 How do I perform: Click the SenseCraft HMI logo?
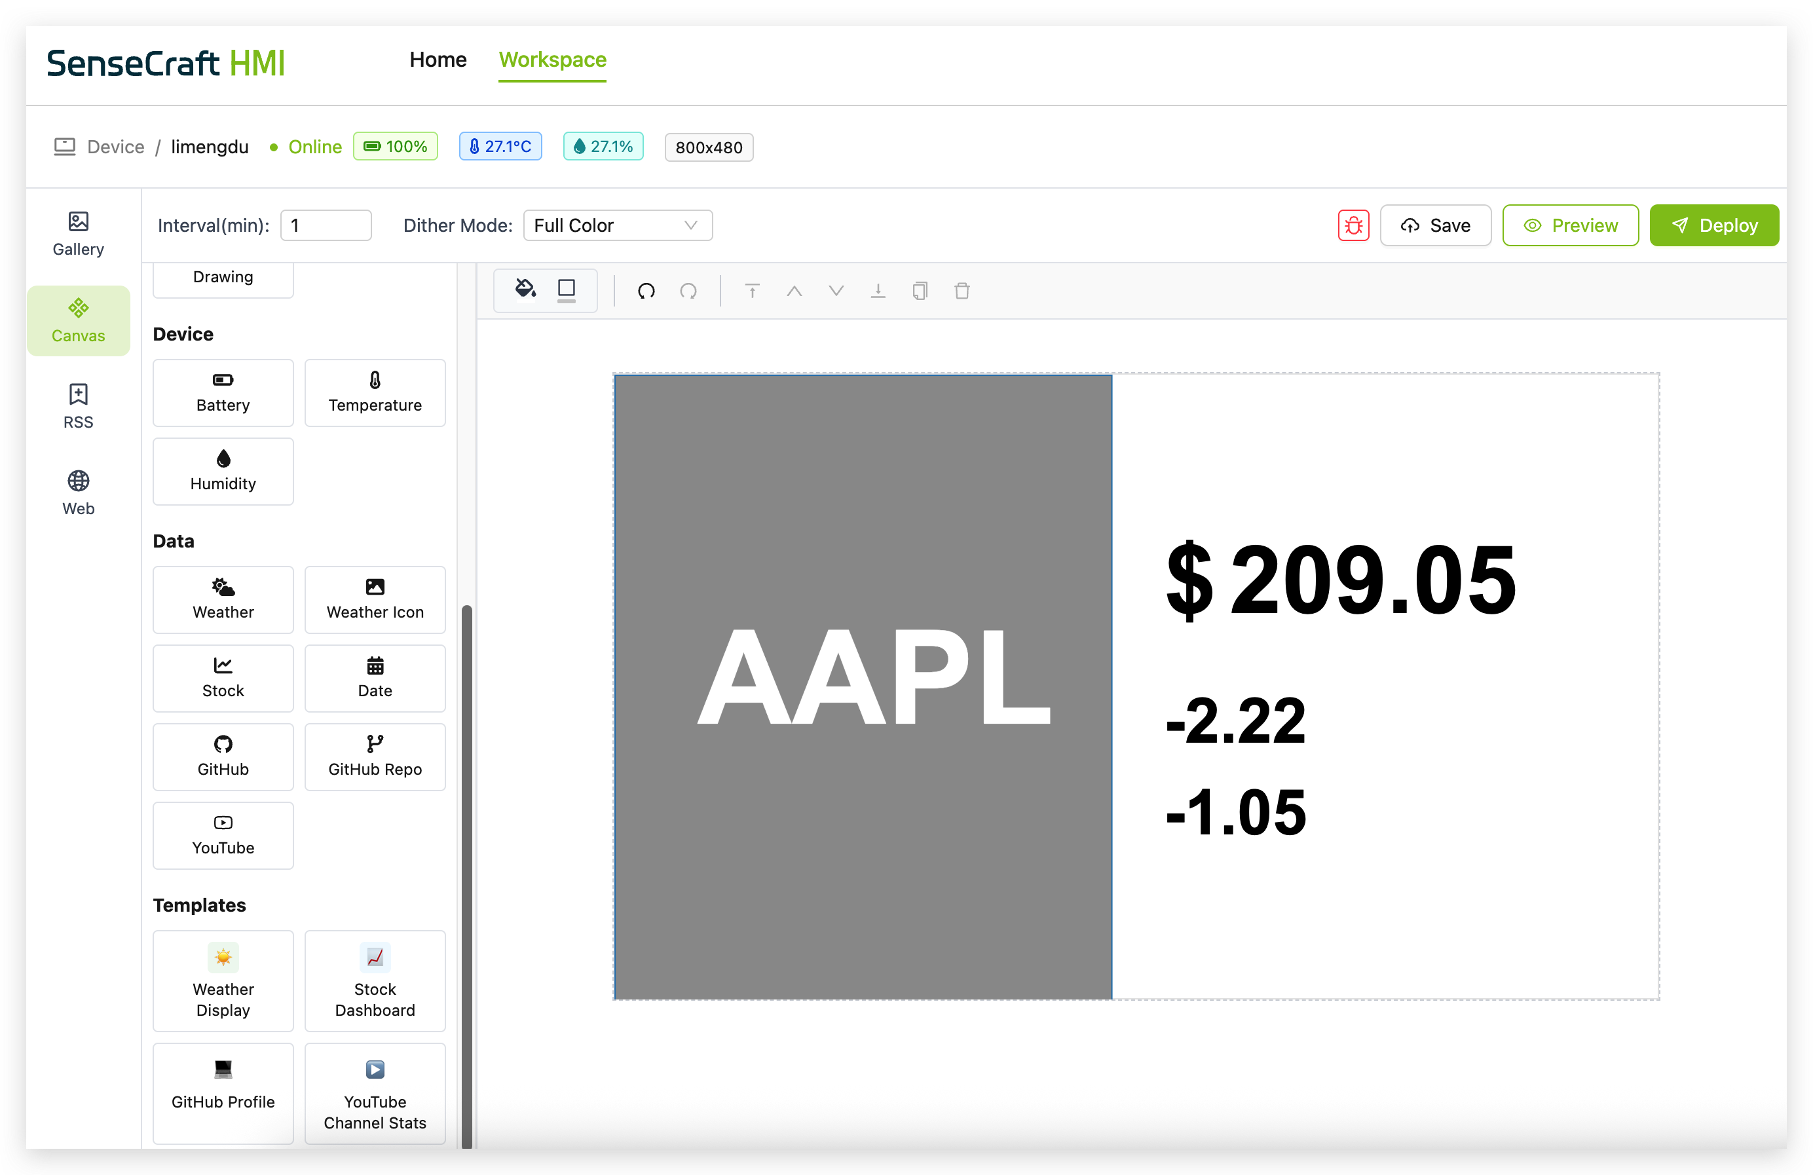tap(165, 62)
